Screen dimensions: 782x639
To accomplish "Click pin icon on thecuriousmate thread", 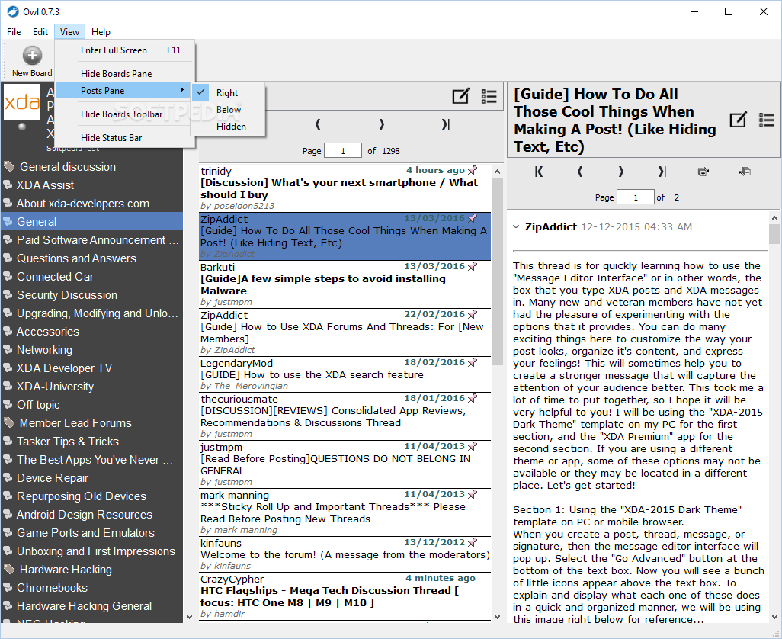I will [x=473, y=398].
